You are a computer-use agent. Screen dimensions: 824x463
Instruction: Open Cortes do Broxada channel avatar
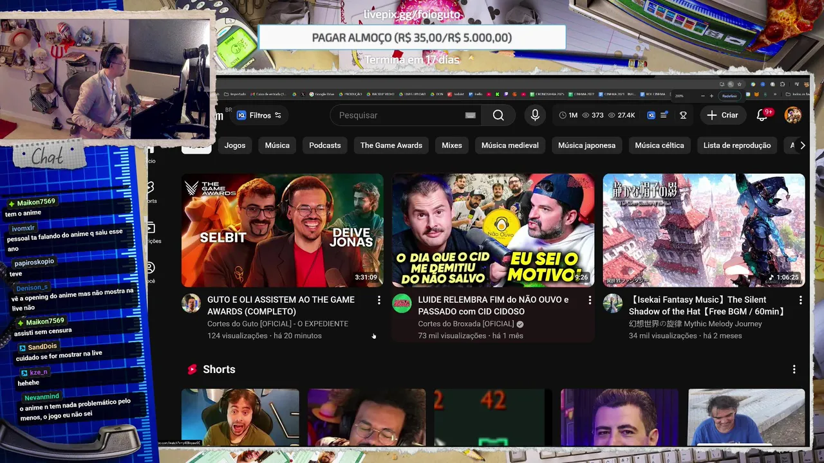402,303
